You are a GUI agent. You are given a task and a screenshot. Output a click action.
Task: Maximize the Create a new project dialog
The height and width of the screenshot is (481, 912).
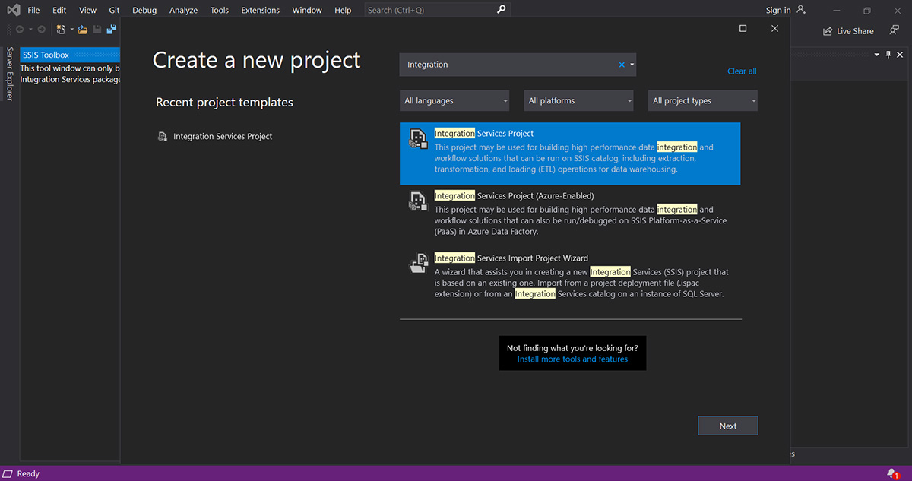pyautogui.click(x=743, y=28)
